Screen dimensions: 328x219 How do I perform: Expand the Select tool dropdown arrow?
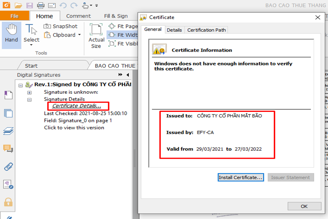pyautogui.click(x=31, y=45)
